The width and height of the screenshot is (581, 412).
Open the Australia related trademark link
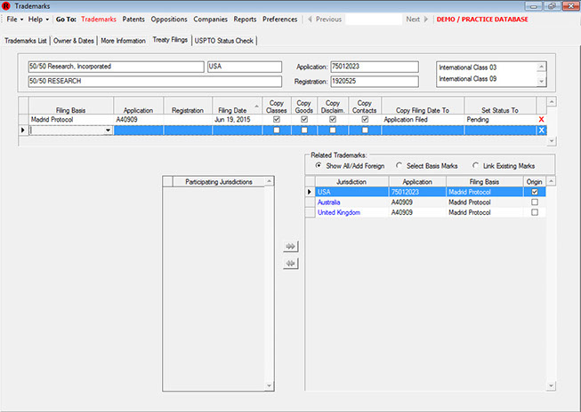pos(329,202)
